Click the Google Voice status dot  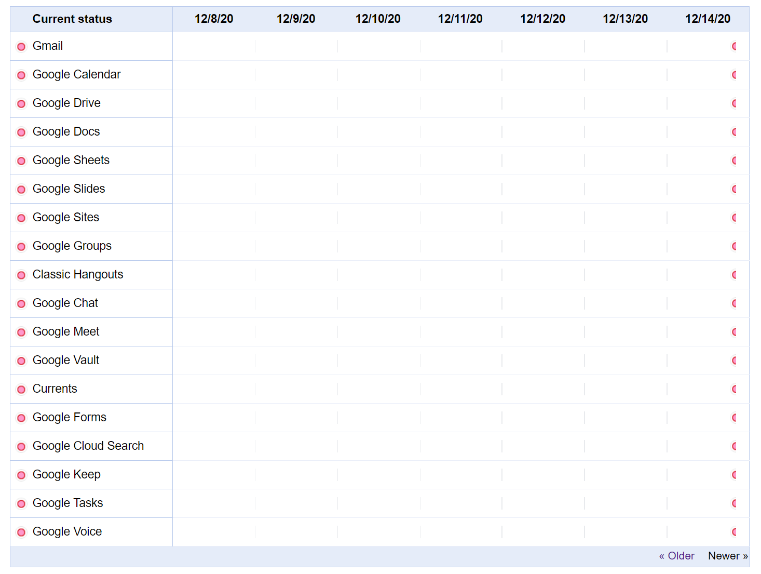pos(21,532)
